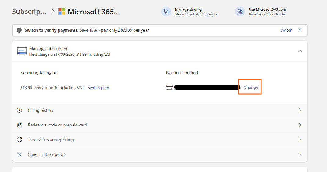
Task: Expand Billing history with its chevron
Action: 300,110
